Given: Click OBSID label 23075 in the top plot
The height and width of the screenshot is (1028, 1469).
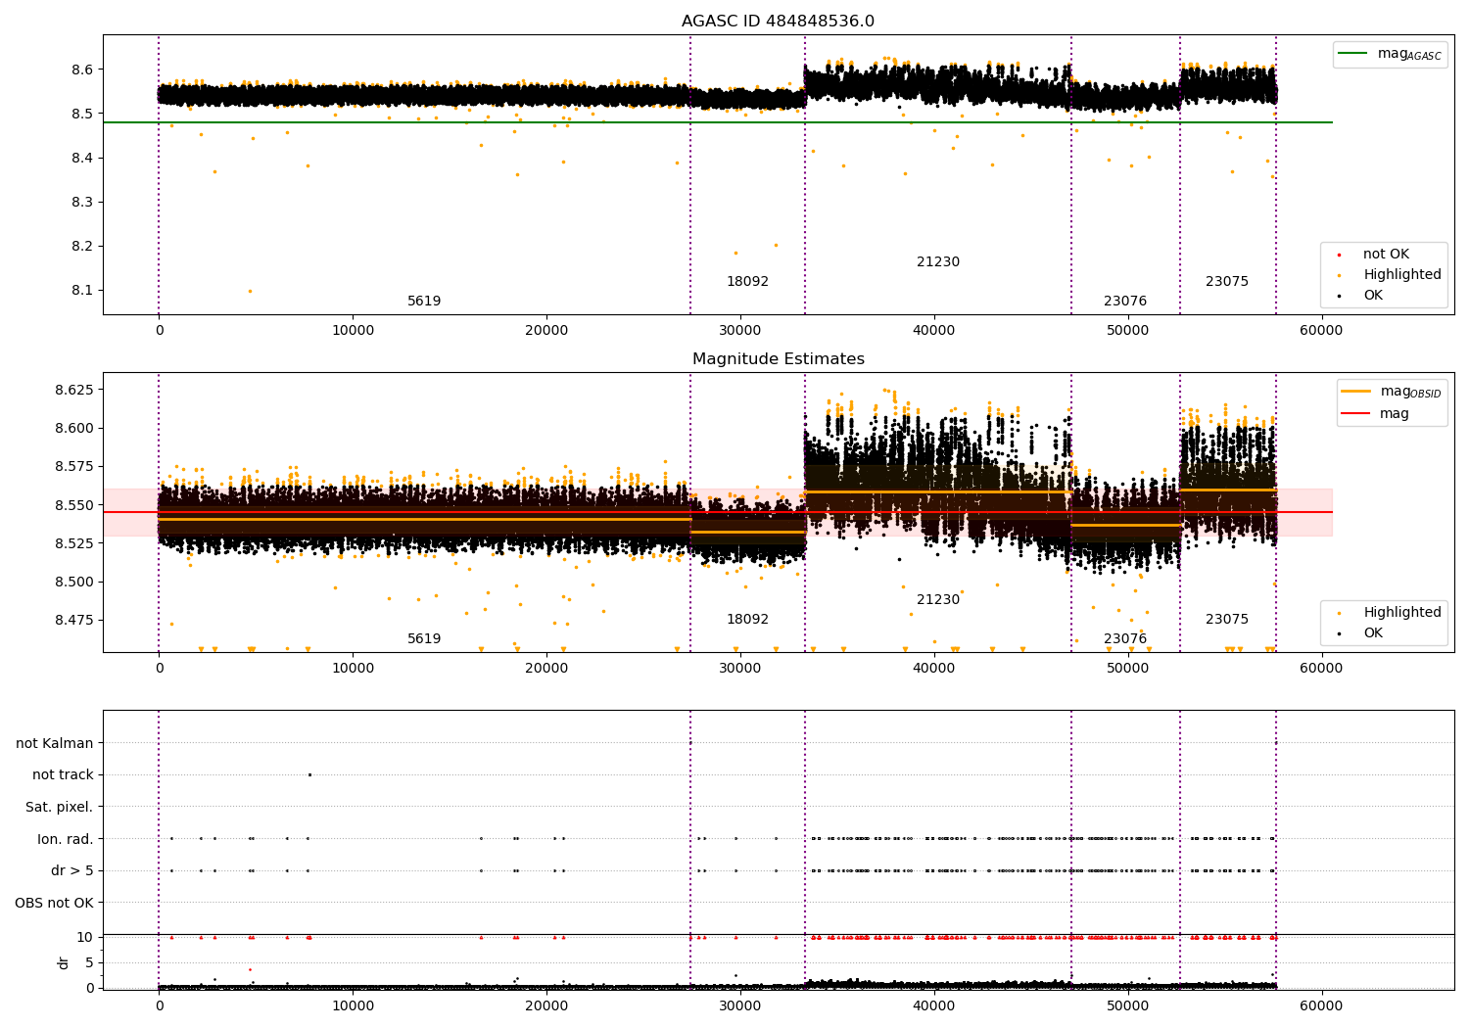Looking at the screenshot, I should click(1227, 282).
